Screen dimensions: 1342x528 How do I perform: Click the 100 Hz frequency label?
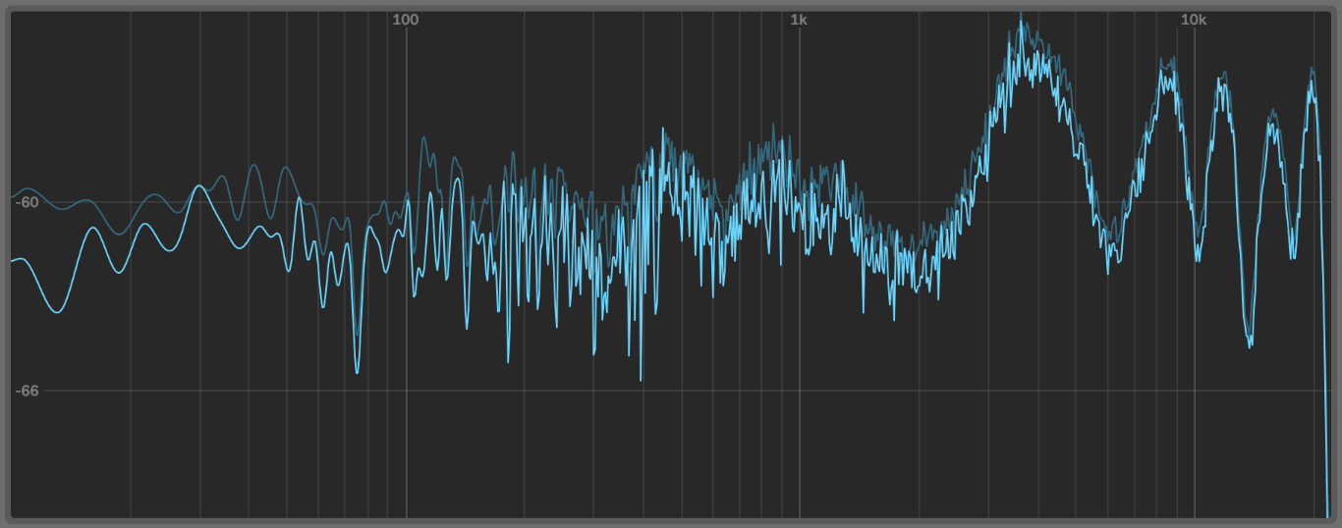coord(406,20)
